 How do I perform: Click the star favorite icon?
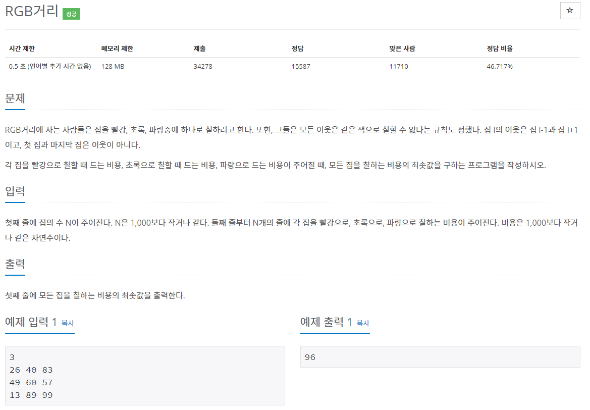tap(570, 11)
